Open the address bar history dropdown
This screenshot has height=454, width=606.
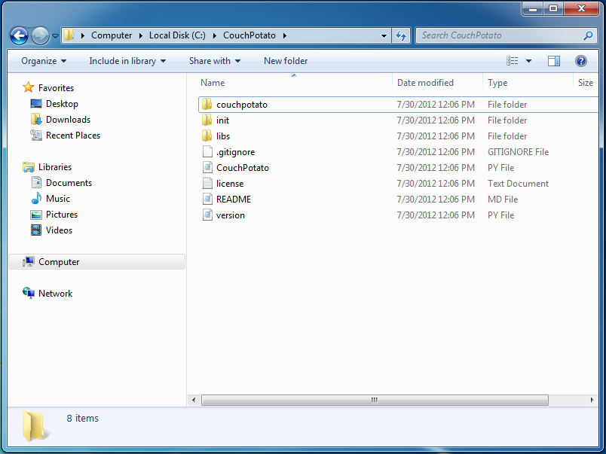click(x=384, y=36)
